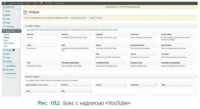The height and width of the screenshot is (109, 200).
Task: Click the Dashboard home icon
Action: tap(4, 7)
